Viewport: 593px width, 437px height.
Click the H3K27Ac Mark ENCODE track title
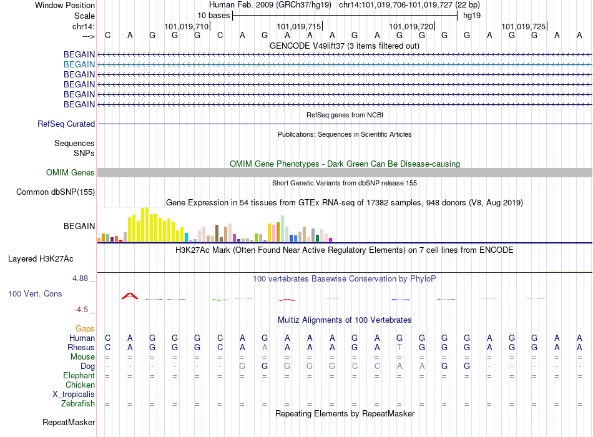pyautogui.click(x=345, y=250)
